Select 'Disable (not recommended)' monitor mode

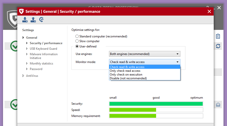coord(128,78)
